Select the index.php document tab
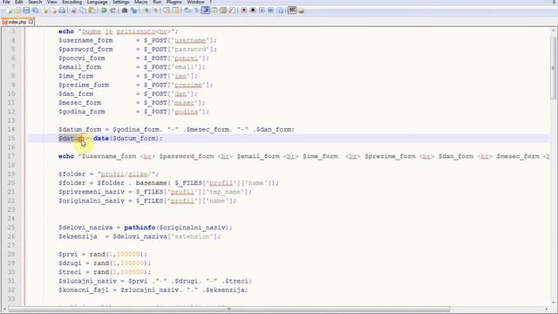Screen dimensions: 558x314 click(x=17, y=22)
